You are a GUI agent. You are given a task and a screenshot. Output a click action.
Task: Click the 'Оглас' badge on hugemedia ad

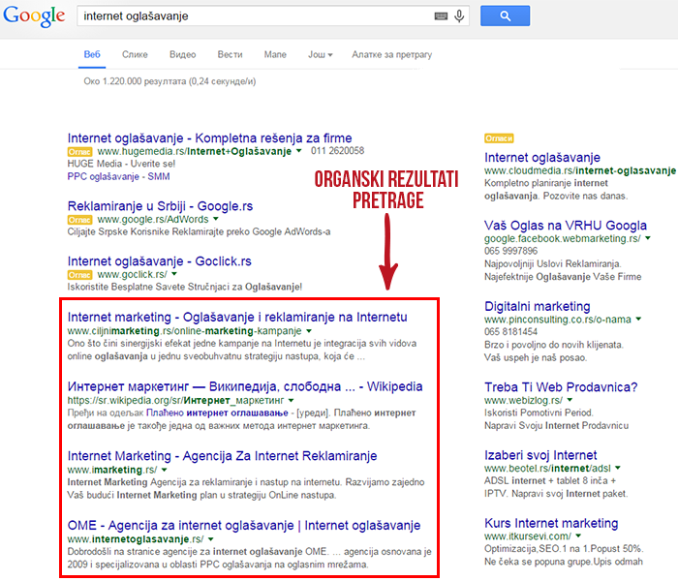click(79, 152)
